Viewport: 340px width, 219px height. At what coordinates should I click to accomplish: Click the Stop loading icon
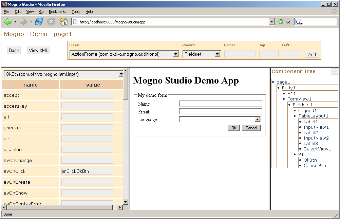pyautogui.click(x=51, y=22)
